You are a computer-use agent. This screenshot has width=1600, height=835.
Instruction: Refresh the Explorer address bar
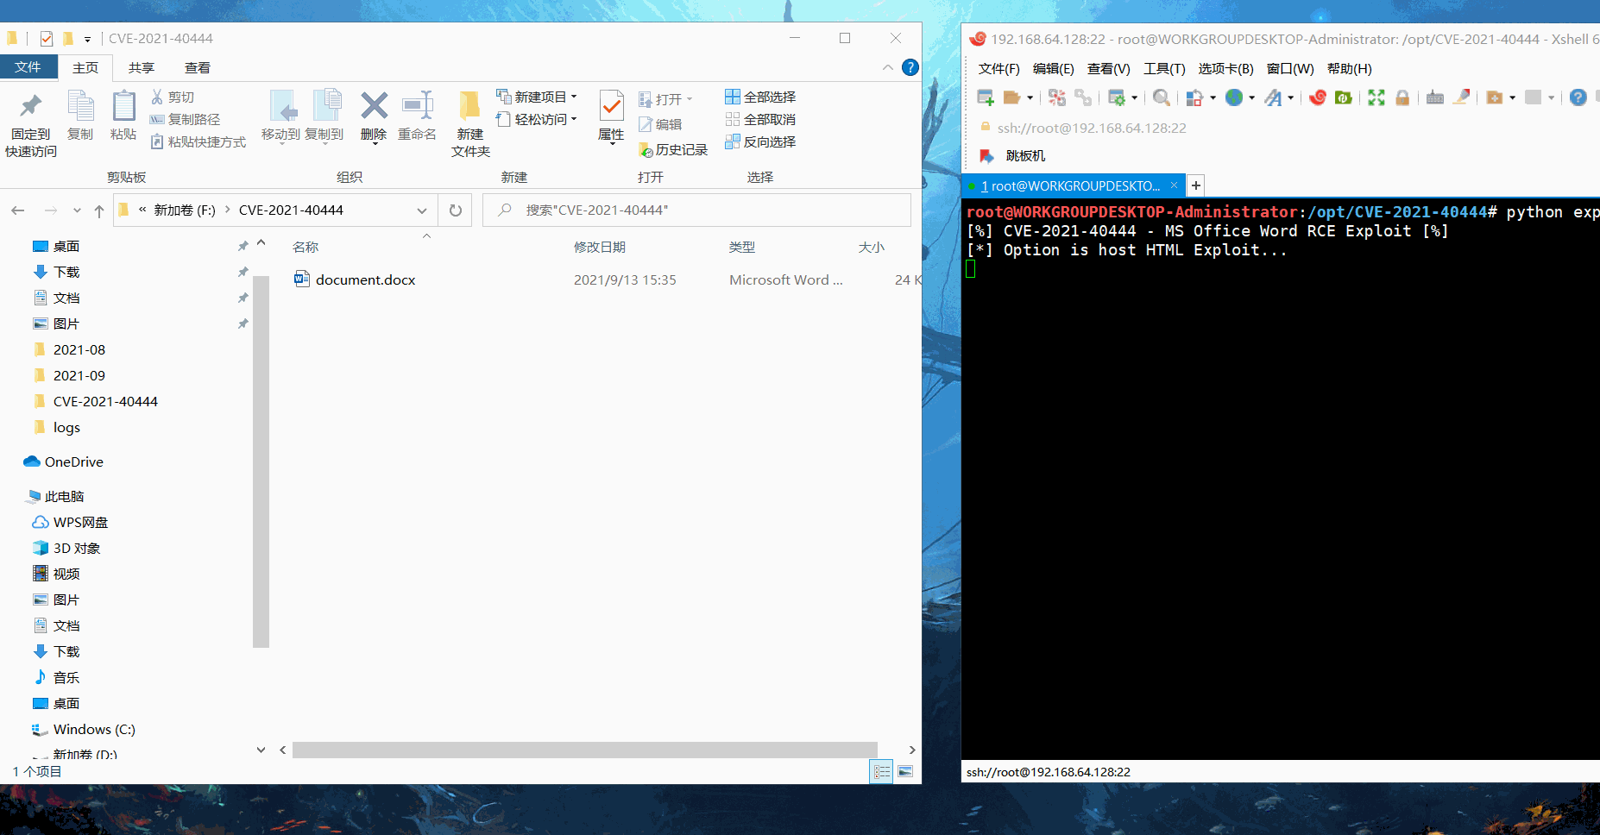[x=456, y=210]
